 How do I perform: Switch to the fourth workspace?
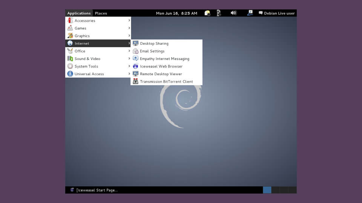[292, 190]
